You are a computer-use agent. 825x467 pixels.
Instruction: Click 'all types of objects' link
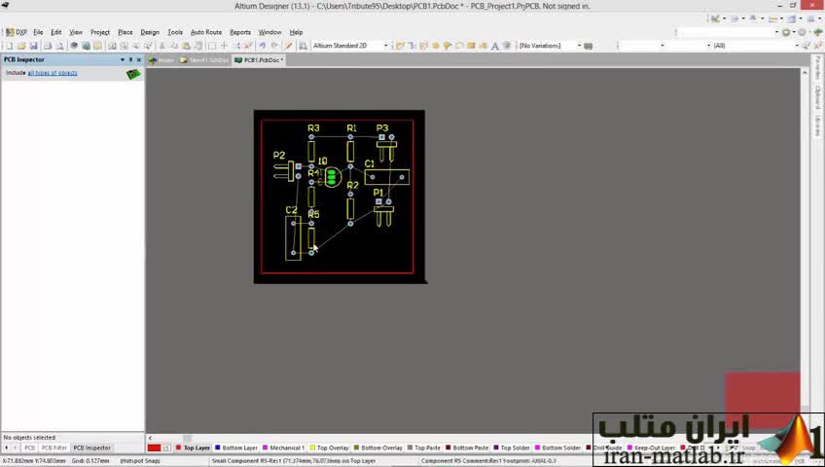click(x=53, y=73)
